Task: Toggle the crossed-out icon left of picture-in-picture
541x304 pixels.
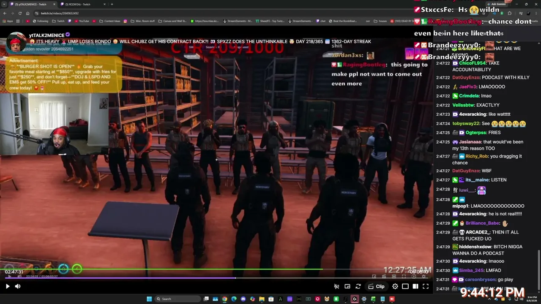Action: click(x=336, y=286)
